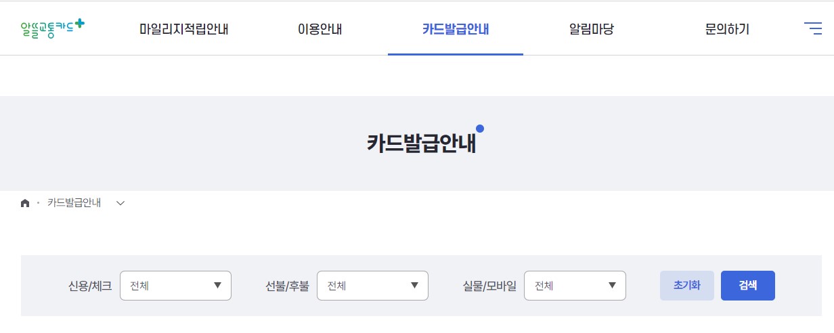Image resolution: width=834 pixels, height=333 pixels.
Task: Expand the 선불/후불 select box
Action: pos(372,286)
